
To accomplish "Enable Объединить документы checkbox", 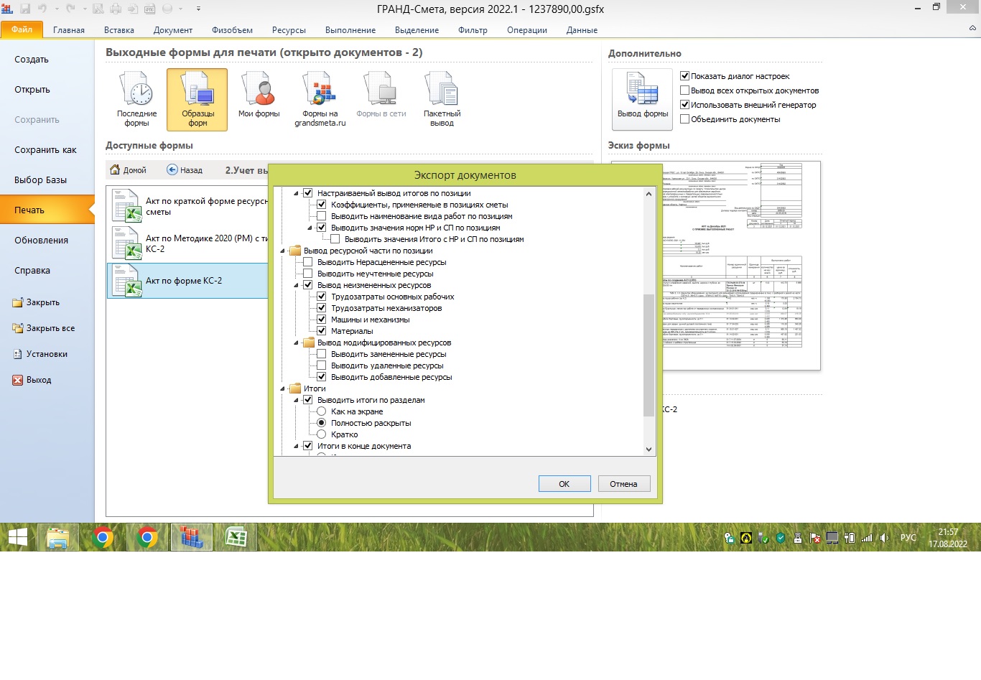I will click(684, 119).
